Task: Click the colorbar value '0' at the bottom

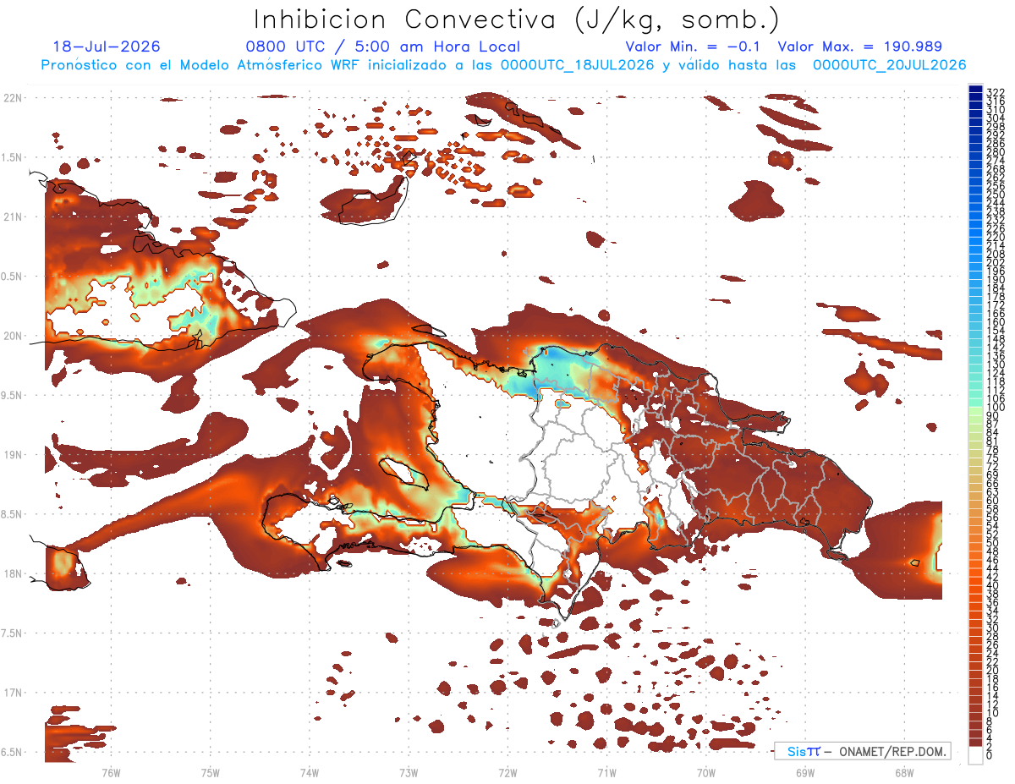Action: click(990, 756)
